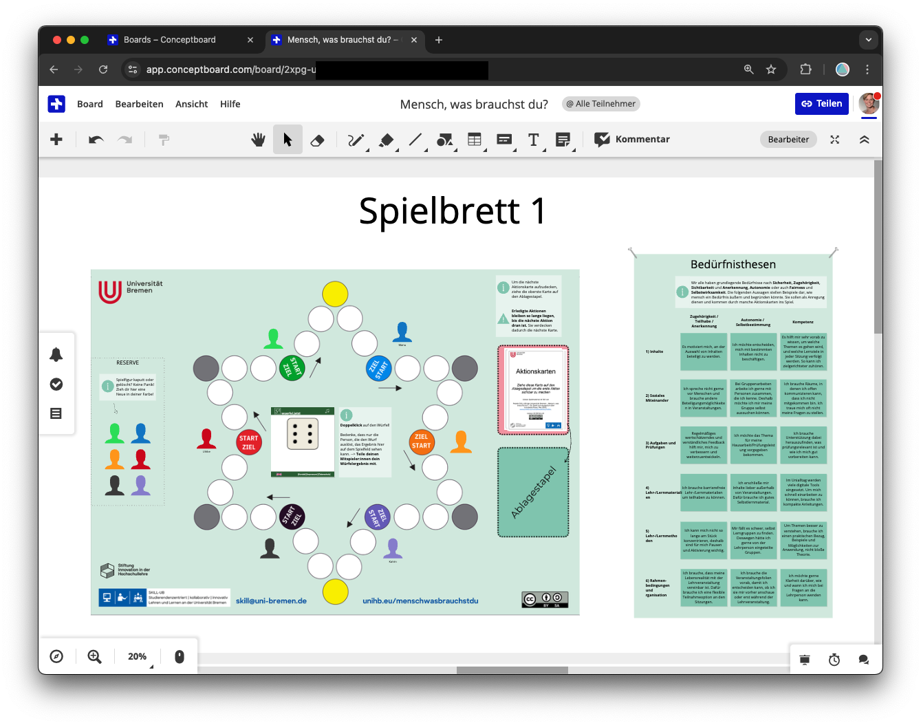Viewport: 921px width, 725px height.
Task: Activate the Eraser tool
Action: (x=317, y=139)
